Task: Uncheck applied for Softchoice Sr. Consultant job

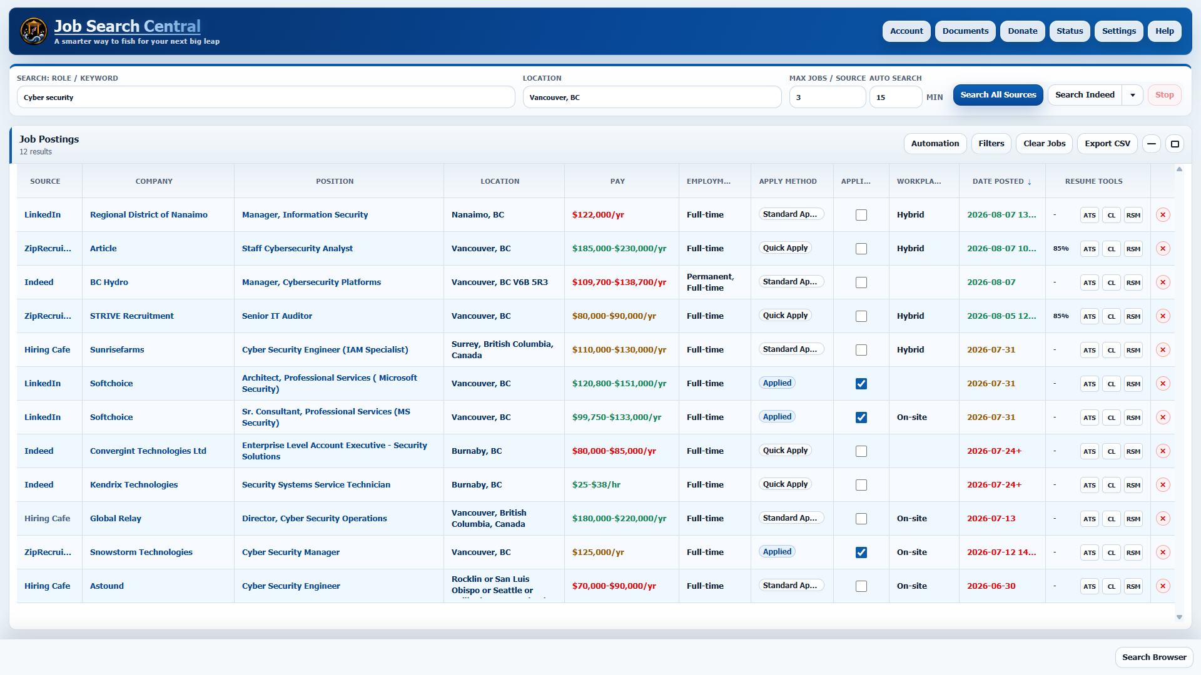Action: (x=861, y=417)
